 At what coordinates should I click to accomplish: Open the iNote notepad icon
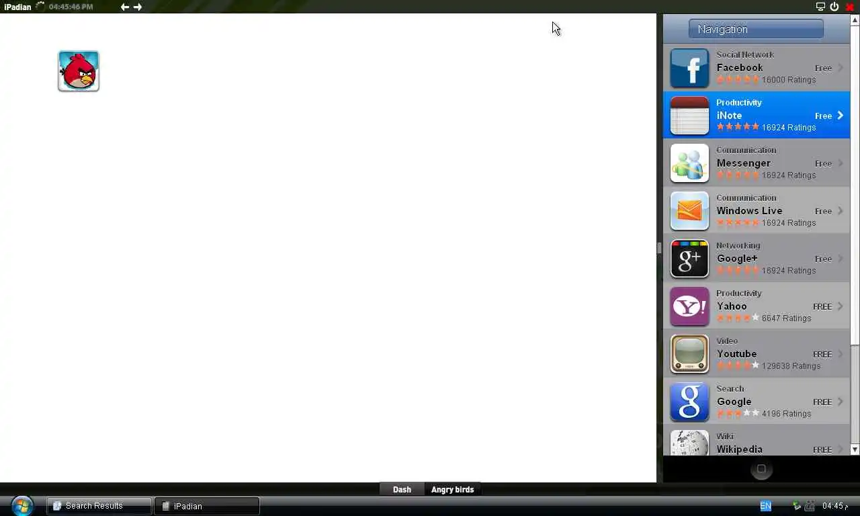tap(689, 116)
